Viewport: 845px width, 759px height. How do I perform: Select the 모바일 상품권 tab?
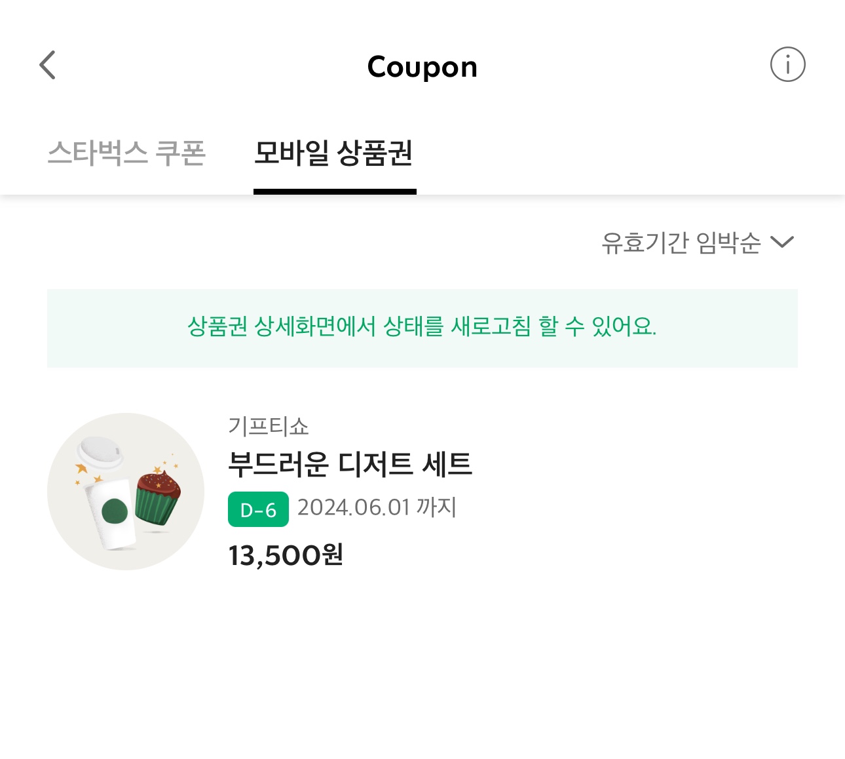point(334,153)
